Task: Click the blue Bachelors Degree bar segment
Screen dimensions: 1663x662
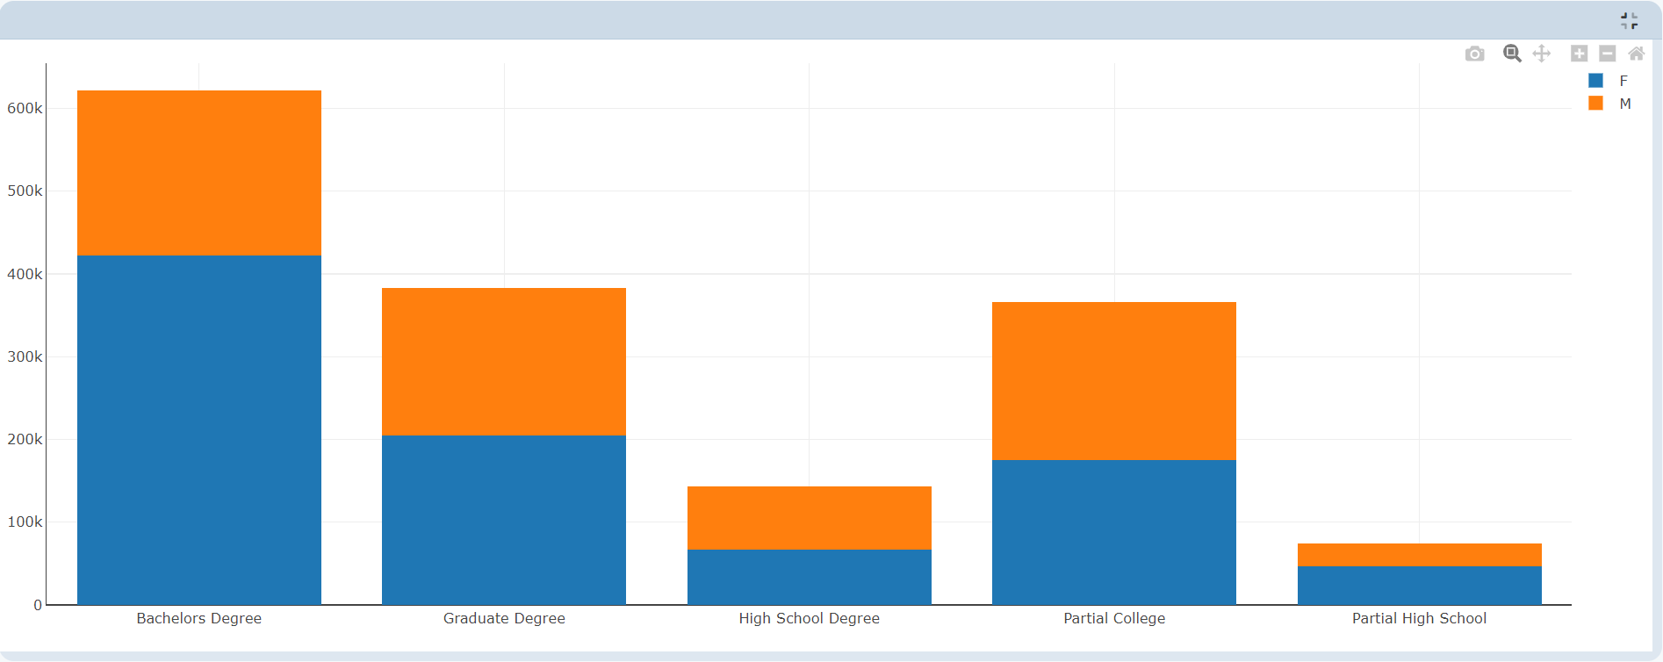Action: tap(199, 429)
